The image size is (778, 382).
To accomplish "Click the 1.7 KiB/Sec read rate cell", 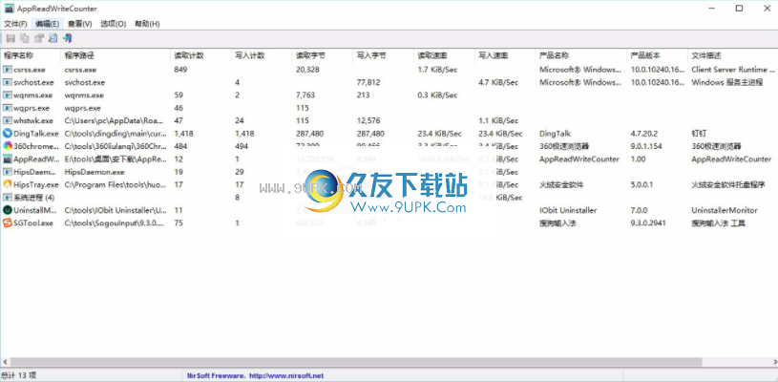I will 437,70.
